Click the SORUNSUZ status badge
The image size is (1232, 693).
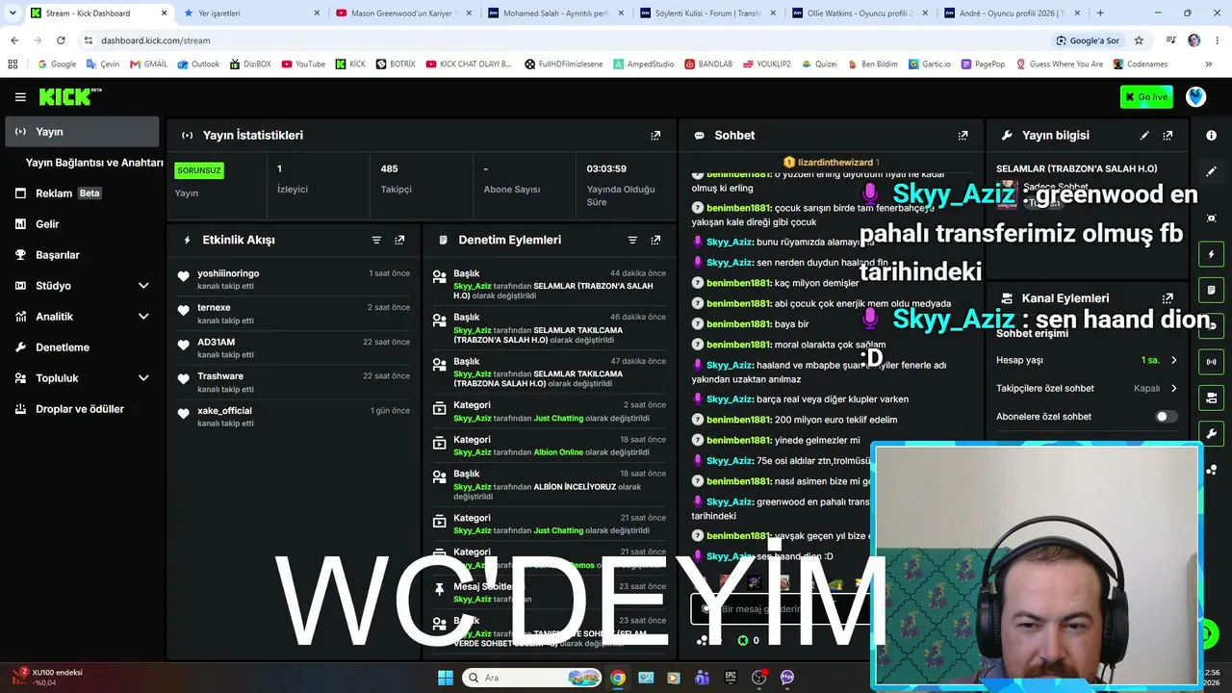point(199,170)
